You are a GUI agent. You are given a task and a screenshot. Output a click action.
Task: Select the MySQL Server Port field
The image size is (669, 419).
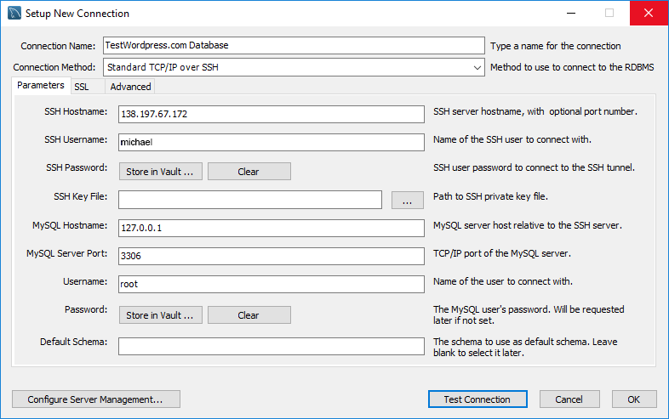point(272,256)
